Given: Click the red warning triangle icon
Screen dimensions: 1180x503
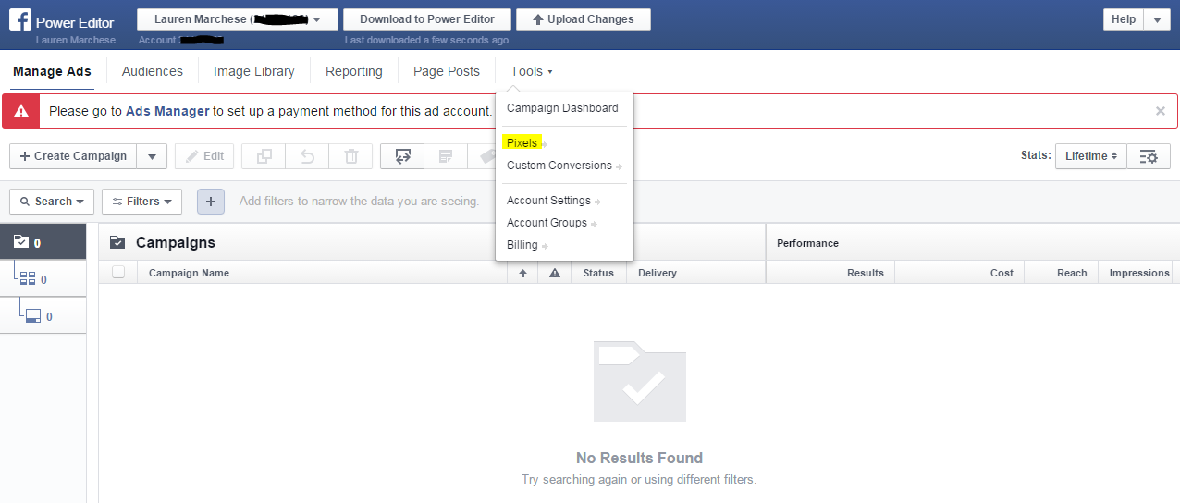Looking at the screenshot, I should [20, 111].
